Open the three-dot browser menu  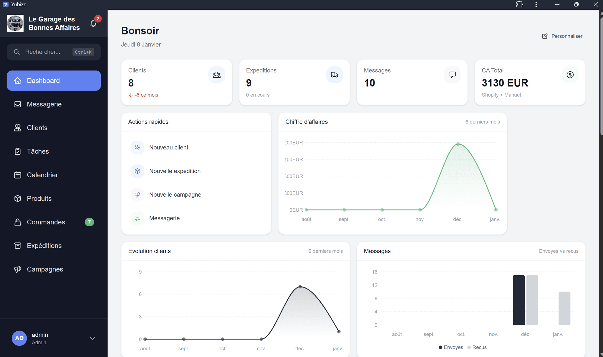[x=536, y=4]
